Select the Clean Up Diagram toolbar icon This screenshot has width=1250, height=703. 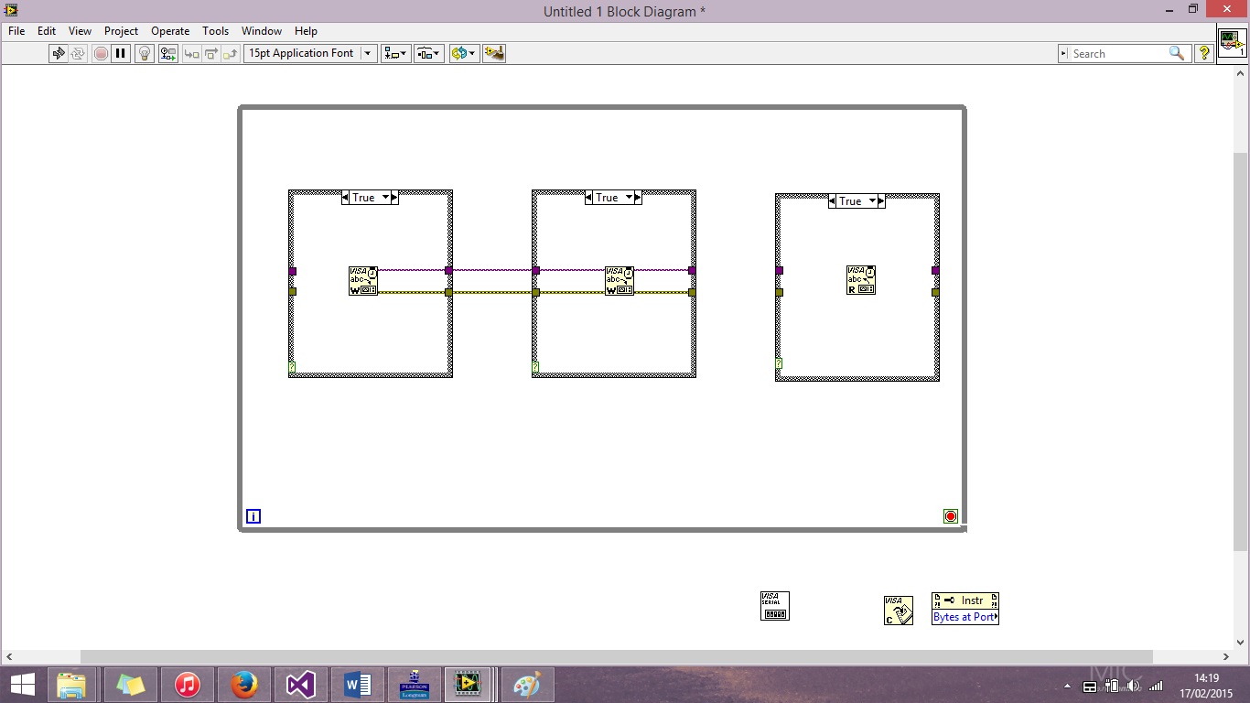(495, 53)
